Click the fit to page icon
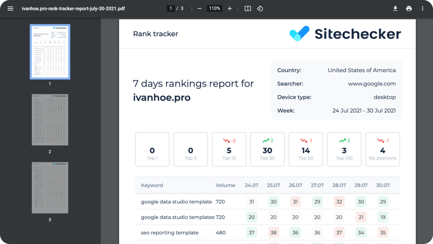Image resolution: width=433 pixels, height=244 pixels. (x=248, y=9)
